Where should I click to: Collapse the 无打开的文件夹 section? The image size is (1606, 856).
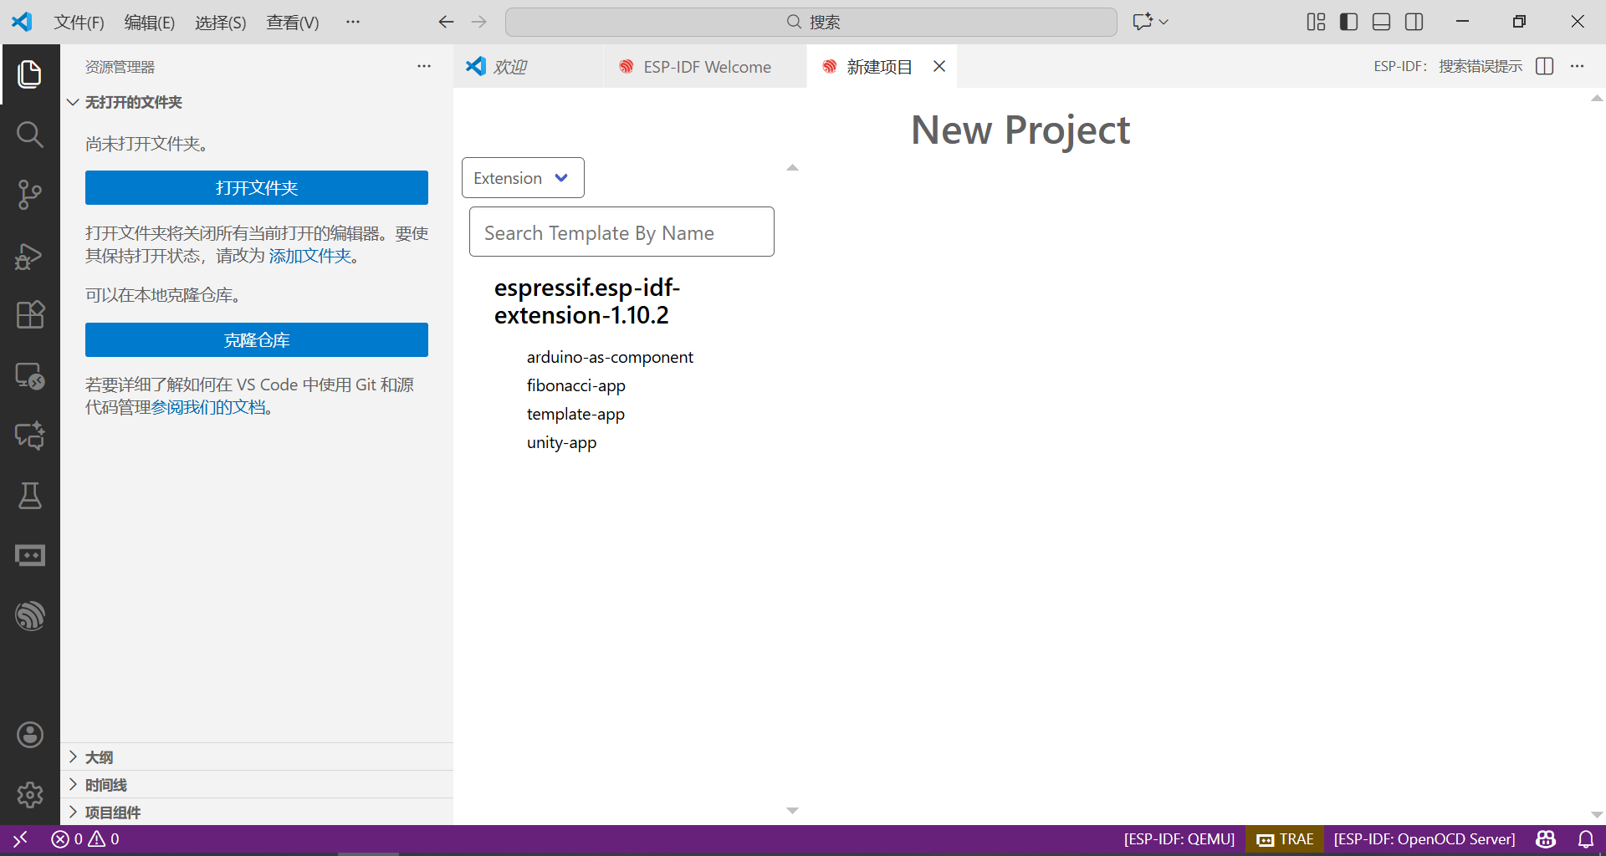pyautogui.click(x=257, y=102)
